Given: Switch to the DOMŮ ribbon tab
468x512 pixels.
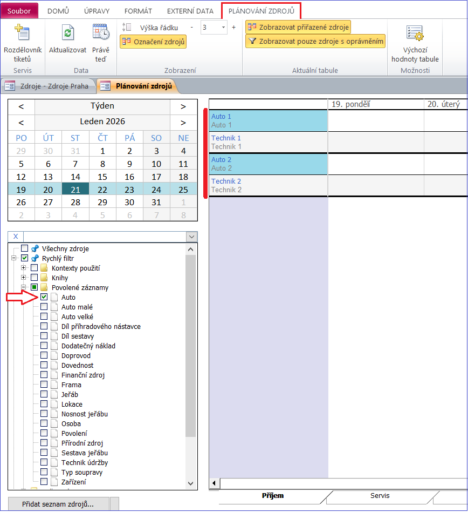Looking at the screenshot, I should tap(58, 11).
